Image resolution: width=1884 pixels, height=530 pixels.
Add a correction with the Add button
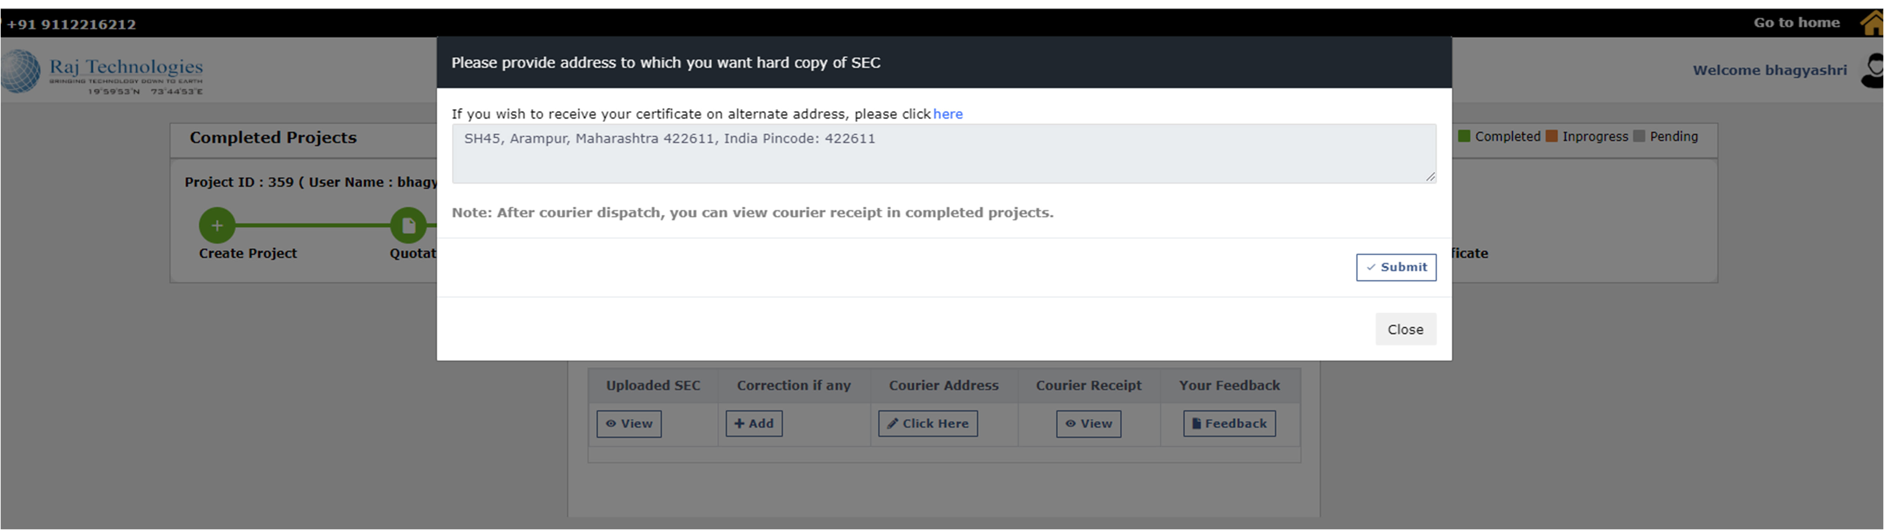pos(754,423)
